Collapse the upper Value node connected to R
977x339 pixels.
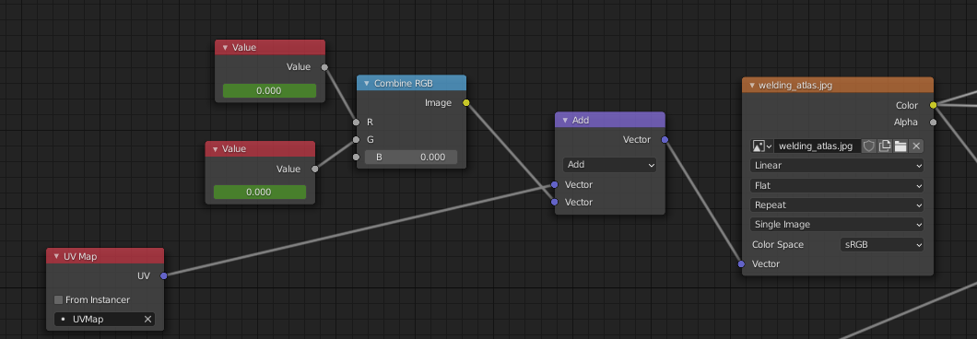(x=225, y=47)
